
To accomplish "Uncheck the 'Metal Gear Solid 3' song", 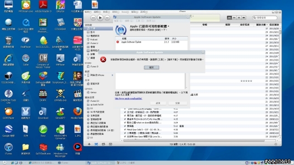I will tap(125, 130).
